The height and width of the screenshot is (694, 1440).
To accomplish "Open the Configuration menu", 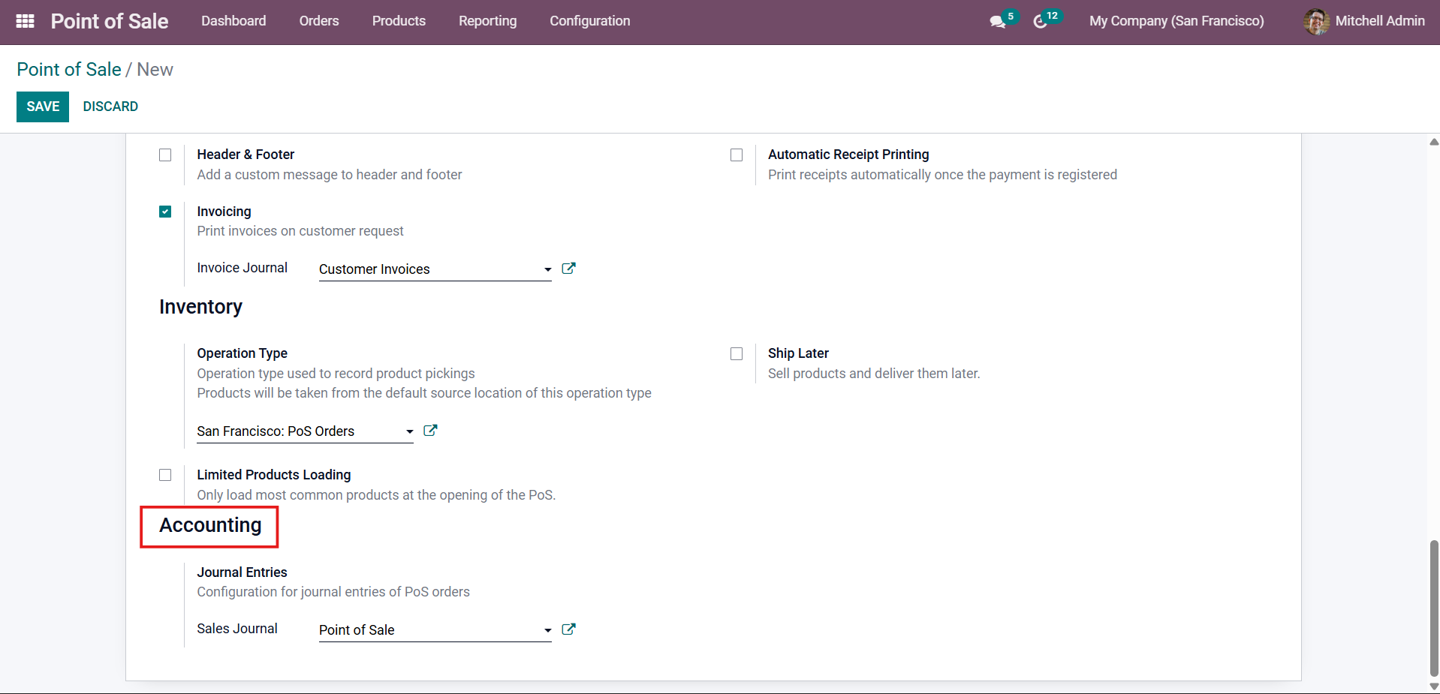I will click(589, 21).
